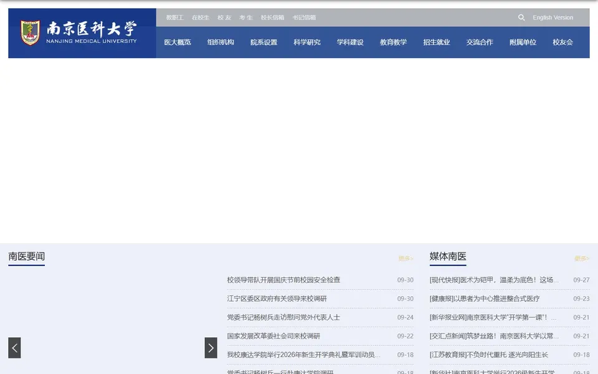The height and width of the screenshot is (374, 598).
Task: Open the 学科建设 menu
Action: [349, 42]
